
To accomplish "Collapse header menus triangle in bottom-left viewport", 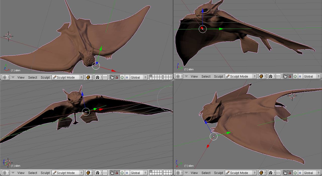I will coord(13,173).
